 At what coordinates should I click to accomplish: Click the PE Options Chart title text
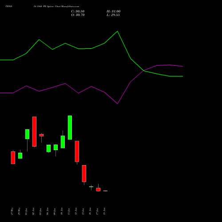click(x=56, y=7)
